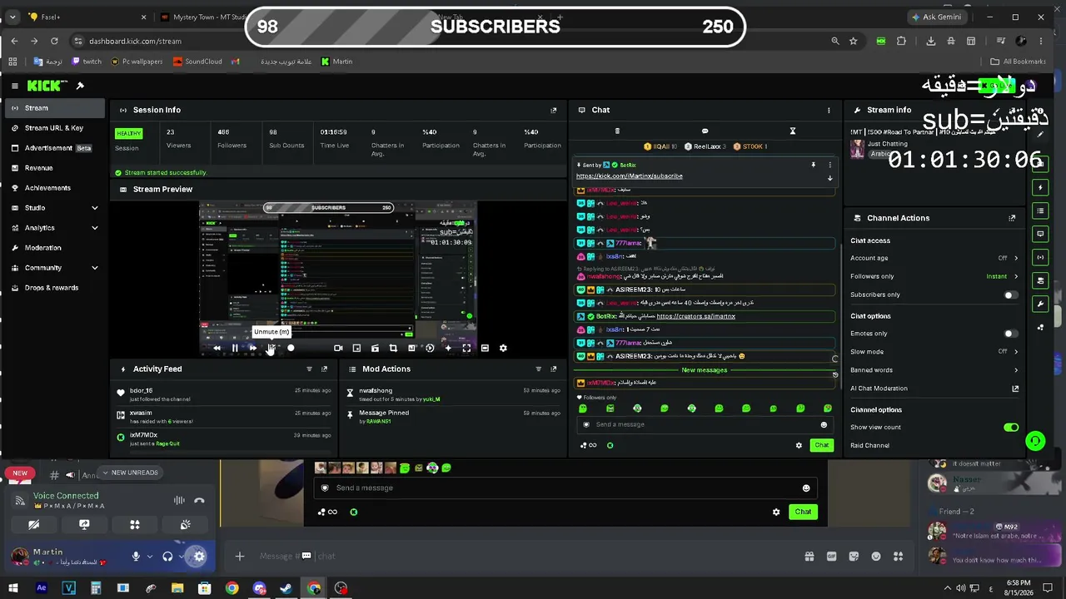
Task: Open Slow mode setting
Action: [934, 352]
